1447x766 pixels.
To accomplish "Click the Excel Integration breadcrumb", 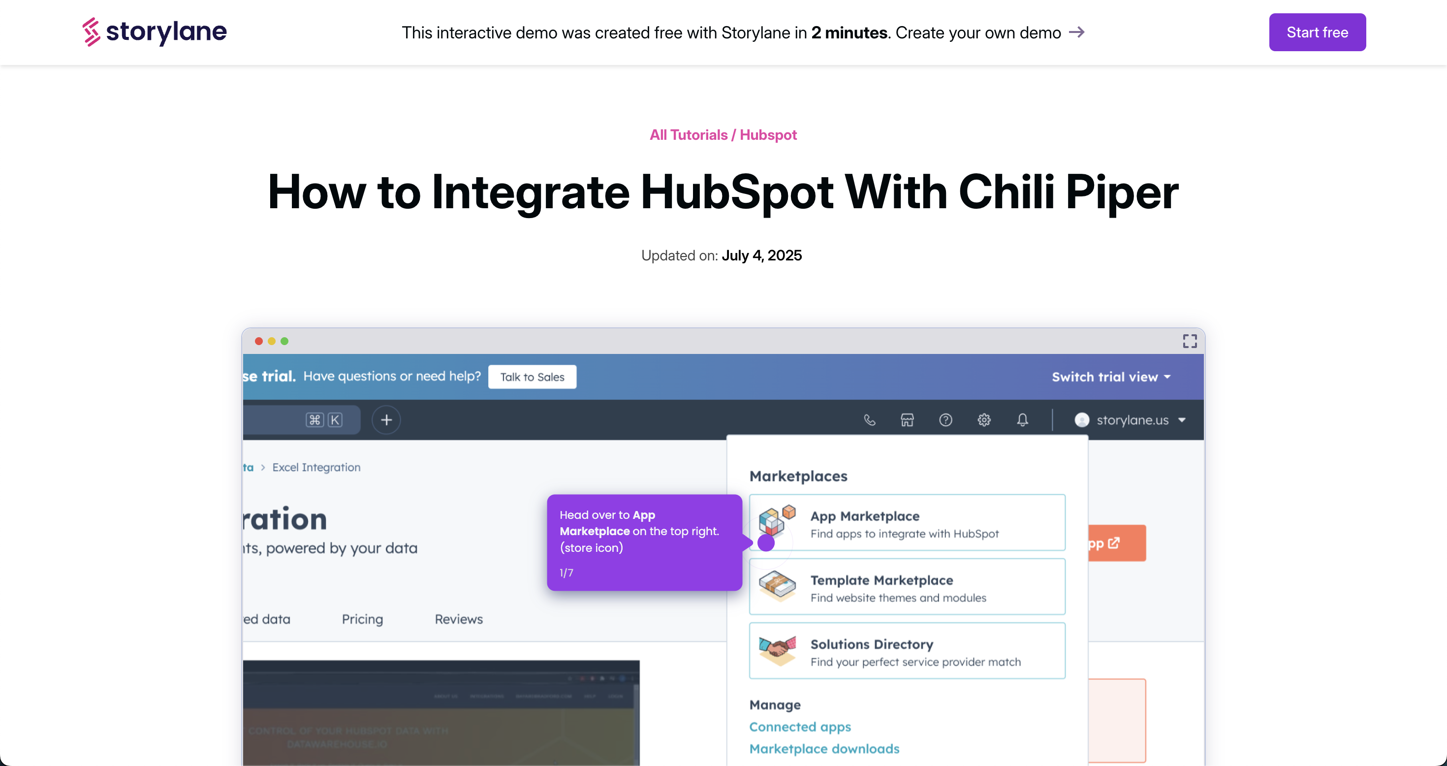I will 316,467.
